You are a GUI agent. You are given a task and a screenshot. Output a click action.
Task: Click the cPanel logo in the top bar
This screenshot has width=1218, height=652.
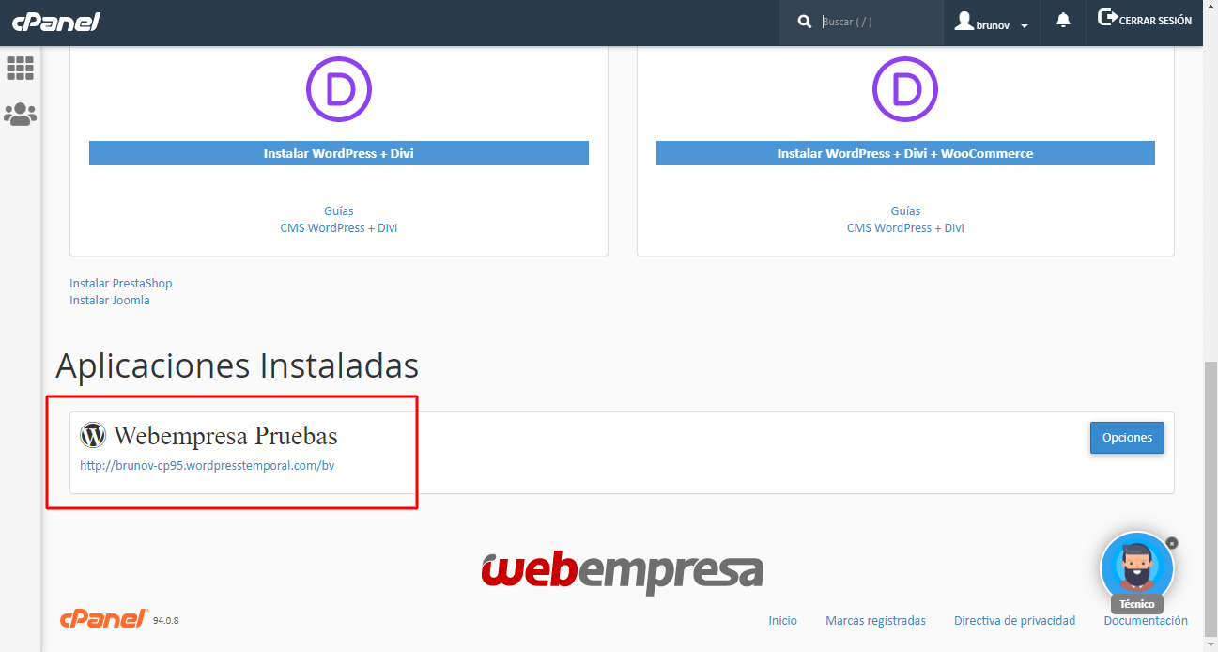pos(56,22)
